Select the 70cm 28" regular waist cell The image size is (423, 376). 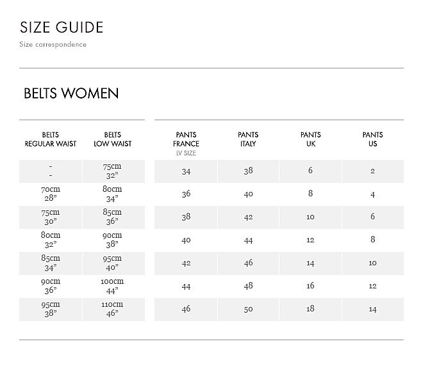click(51, 194)
